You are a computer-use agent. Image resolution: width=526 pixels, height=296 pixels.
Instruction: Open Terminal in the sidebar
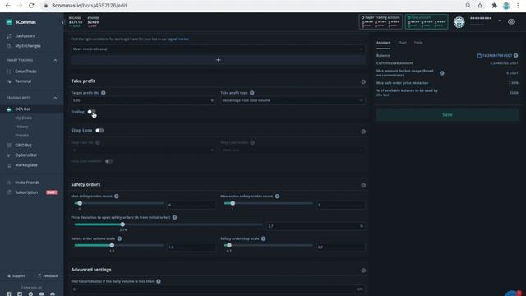[x=23, y=81]
